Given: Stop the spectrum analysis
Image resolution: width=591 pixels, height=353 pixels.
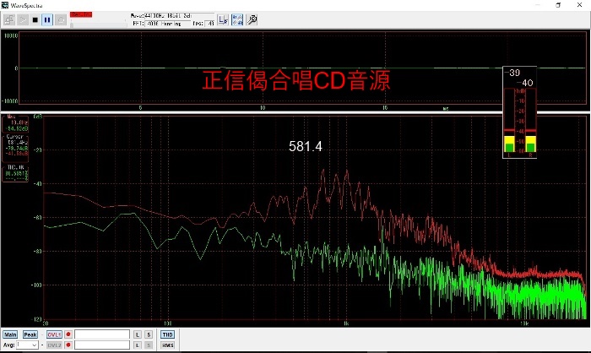Looking at the screenshot, I should (35, 19).
